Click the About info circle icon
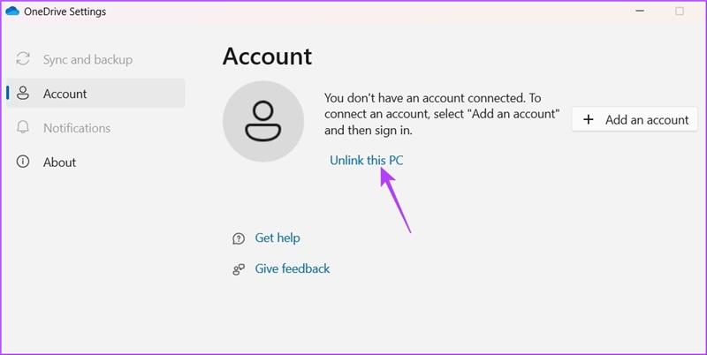The width and height of the screenshot is (707, 355). coord(23,162)
